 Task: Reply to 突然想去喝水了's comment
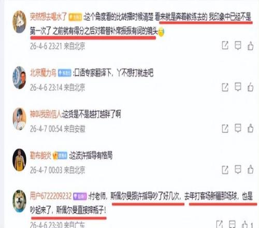[x=238, y=46]
